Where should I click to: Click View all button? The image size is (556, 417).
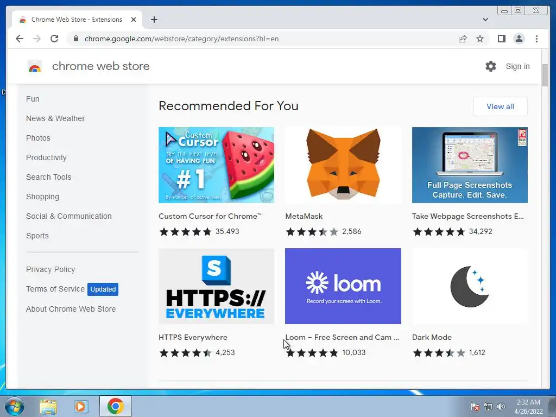tap(500, 106)
